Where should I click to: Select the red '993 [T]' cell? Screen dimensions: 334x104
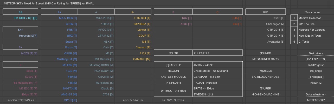click(217, 24)
